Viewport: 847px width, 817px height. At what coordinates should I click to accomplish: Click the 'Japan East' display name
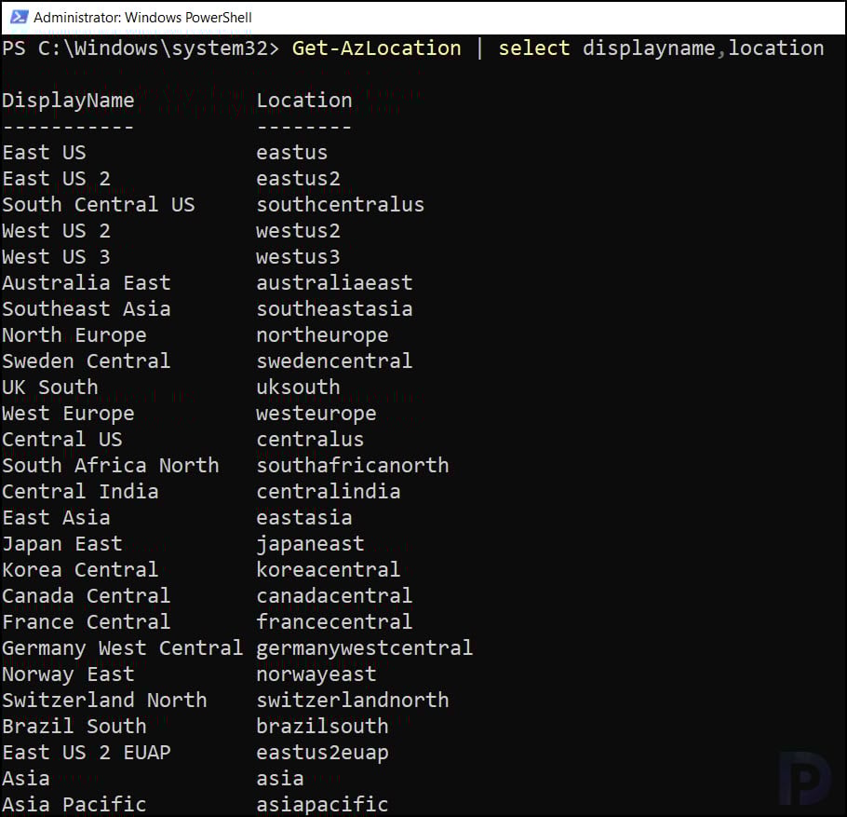62,544
